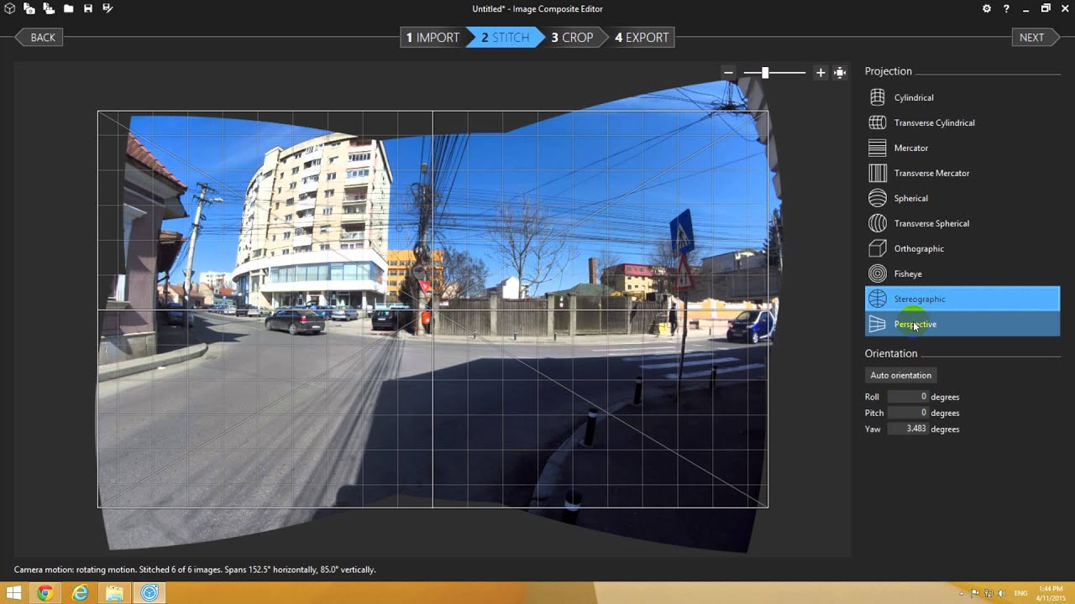This screenshot has width=1075, height=604.
Task: Click the ENG language indicator
Action: [1021, 593]
